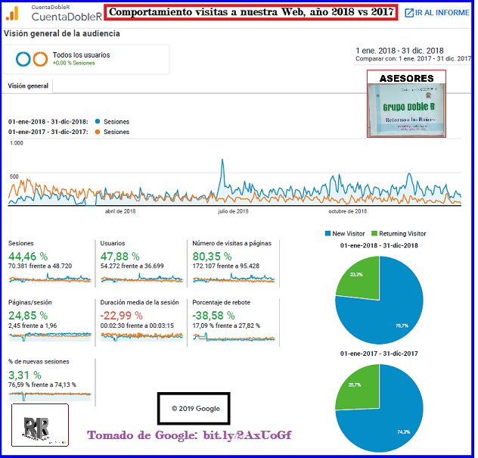Click the orange Sesiones legend dot for 2017

click(x=98, y=132)
